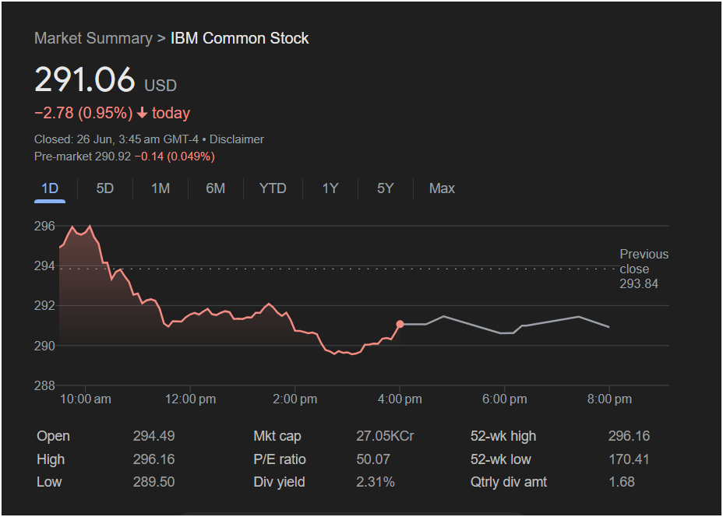723x517 pixels.
Task: Click the 8:00 pm axis label
Action: coord(609,399)
